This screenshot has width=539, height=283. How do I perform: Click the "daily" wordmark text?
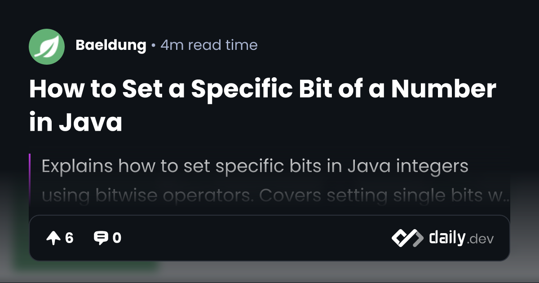(446, 238)
